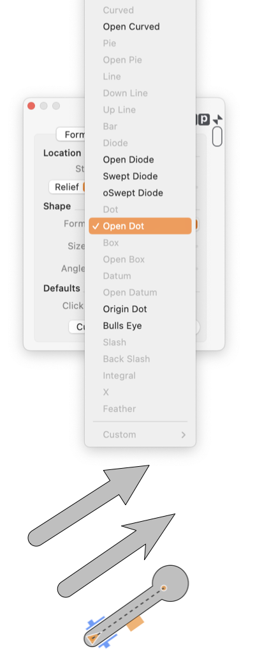The image size is (255, 665).
Task: Click the orange triangle at the line start
Action: click(x=92, y=638)
